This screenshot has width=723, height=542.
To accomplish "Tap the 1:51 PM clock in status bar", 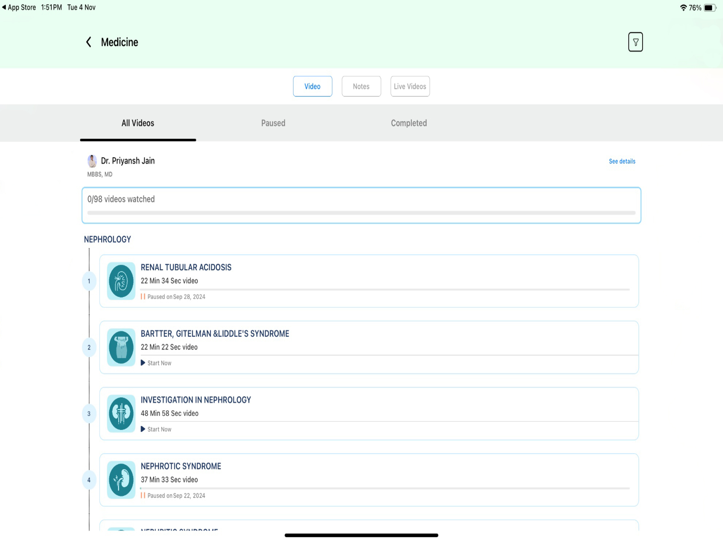I will click(51, 8).
